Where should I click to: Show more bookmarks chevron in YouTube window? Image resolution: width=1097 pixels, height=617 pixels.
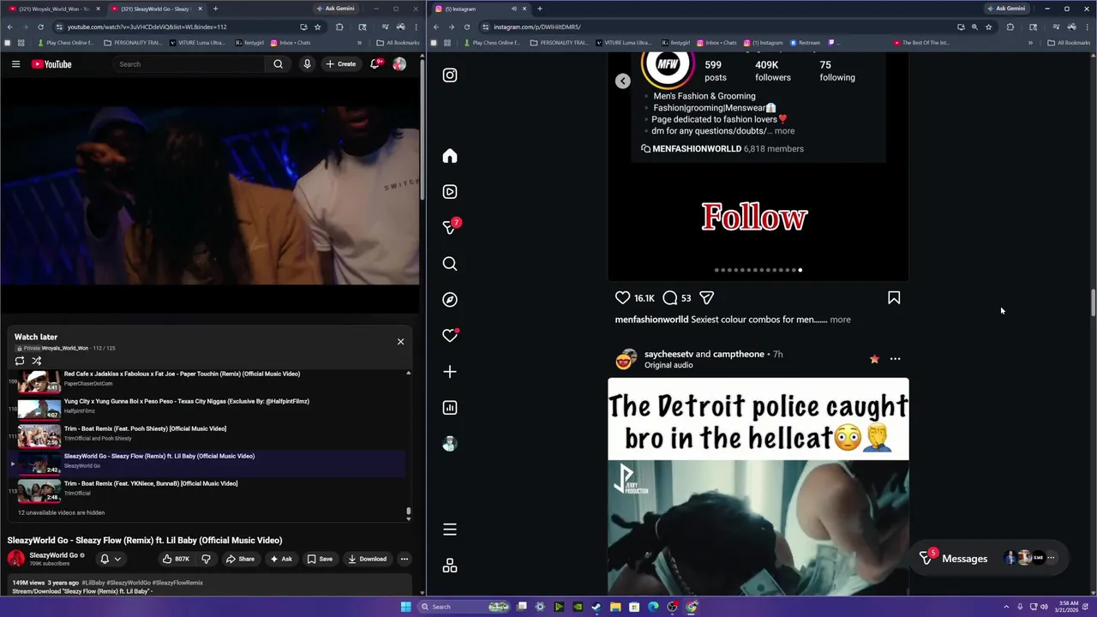[x=359, y=43]
